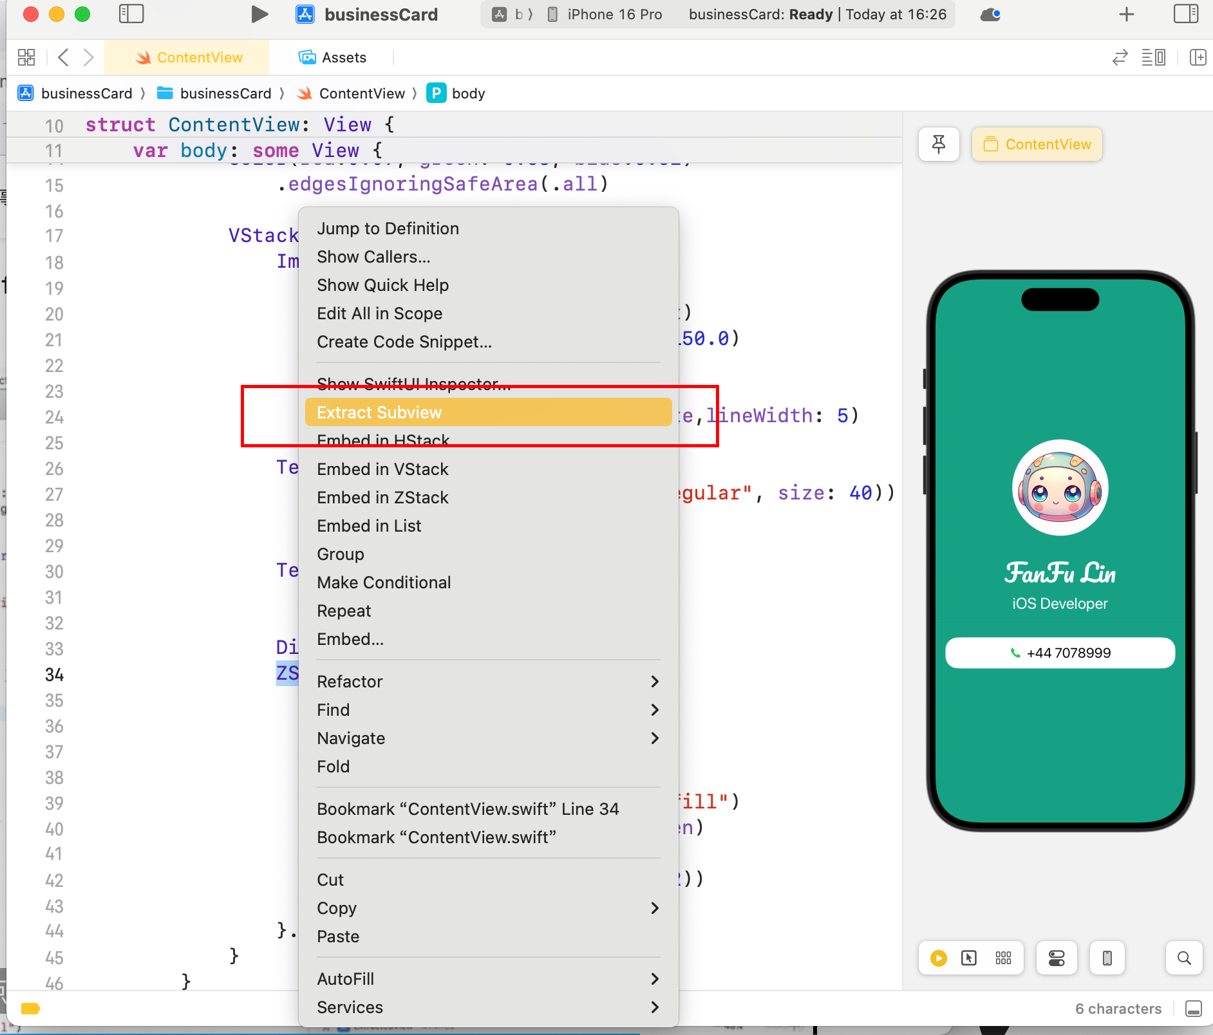This screenshot has width=1213, height=1035.
Task: Expand the AutoFill submenu
Action: [489, 979]
